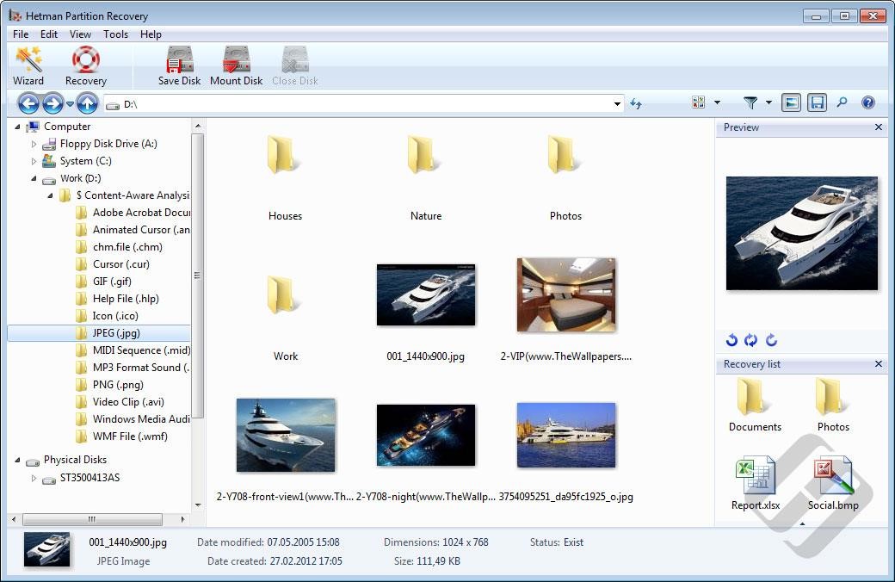The height and width of the screenshot is (582, 895).
Task: Open program help
Action: click(x=868, y=102)
